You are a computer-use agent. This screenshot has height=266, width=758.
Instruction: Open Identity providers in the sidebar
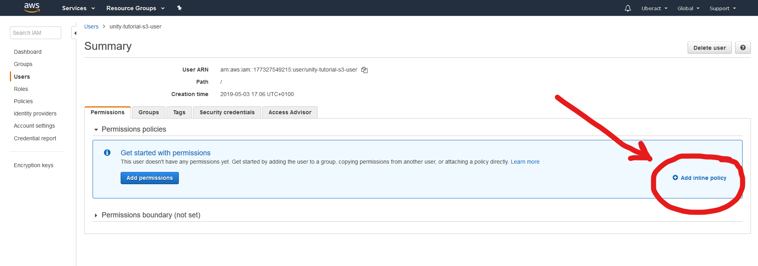(35, 113)
